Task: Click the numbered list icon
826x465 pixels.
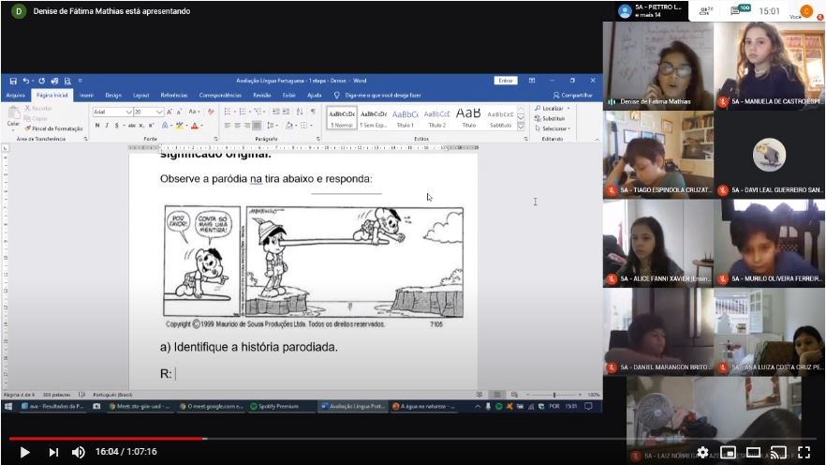Action: pos(243,112)
